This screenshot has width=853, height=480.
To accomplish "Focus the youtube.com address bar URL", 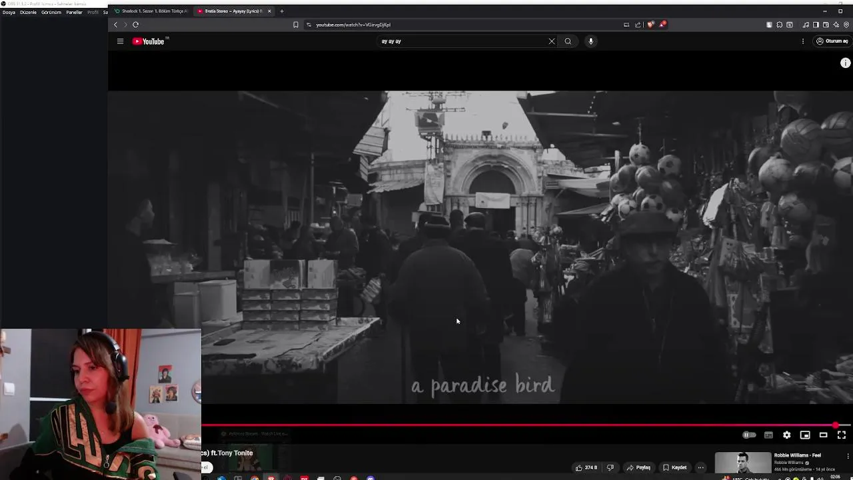I will click(353, 25).
